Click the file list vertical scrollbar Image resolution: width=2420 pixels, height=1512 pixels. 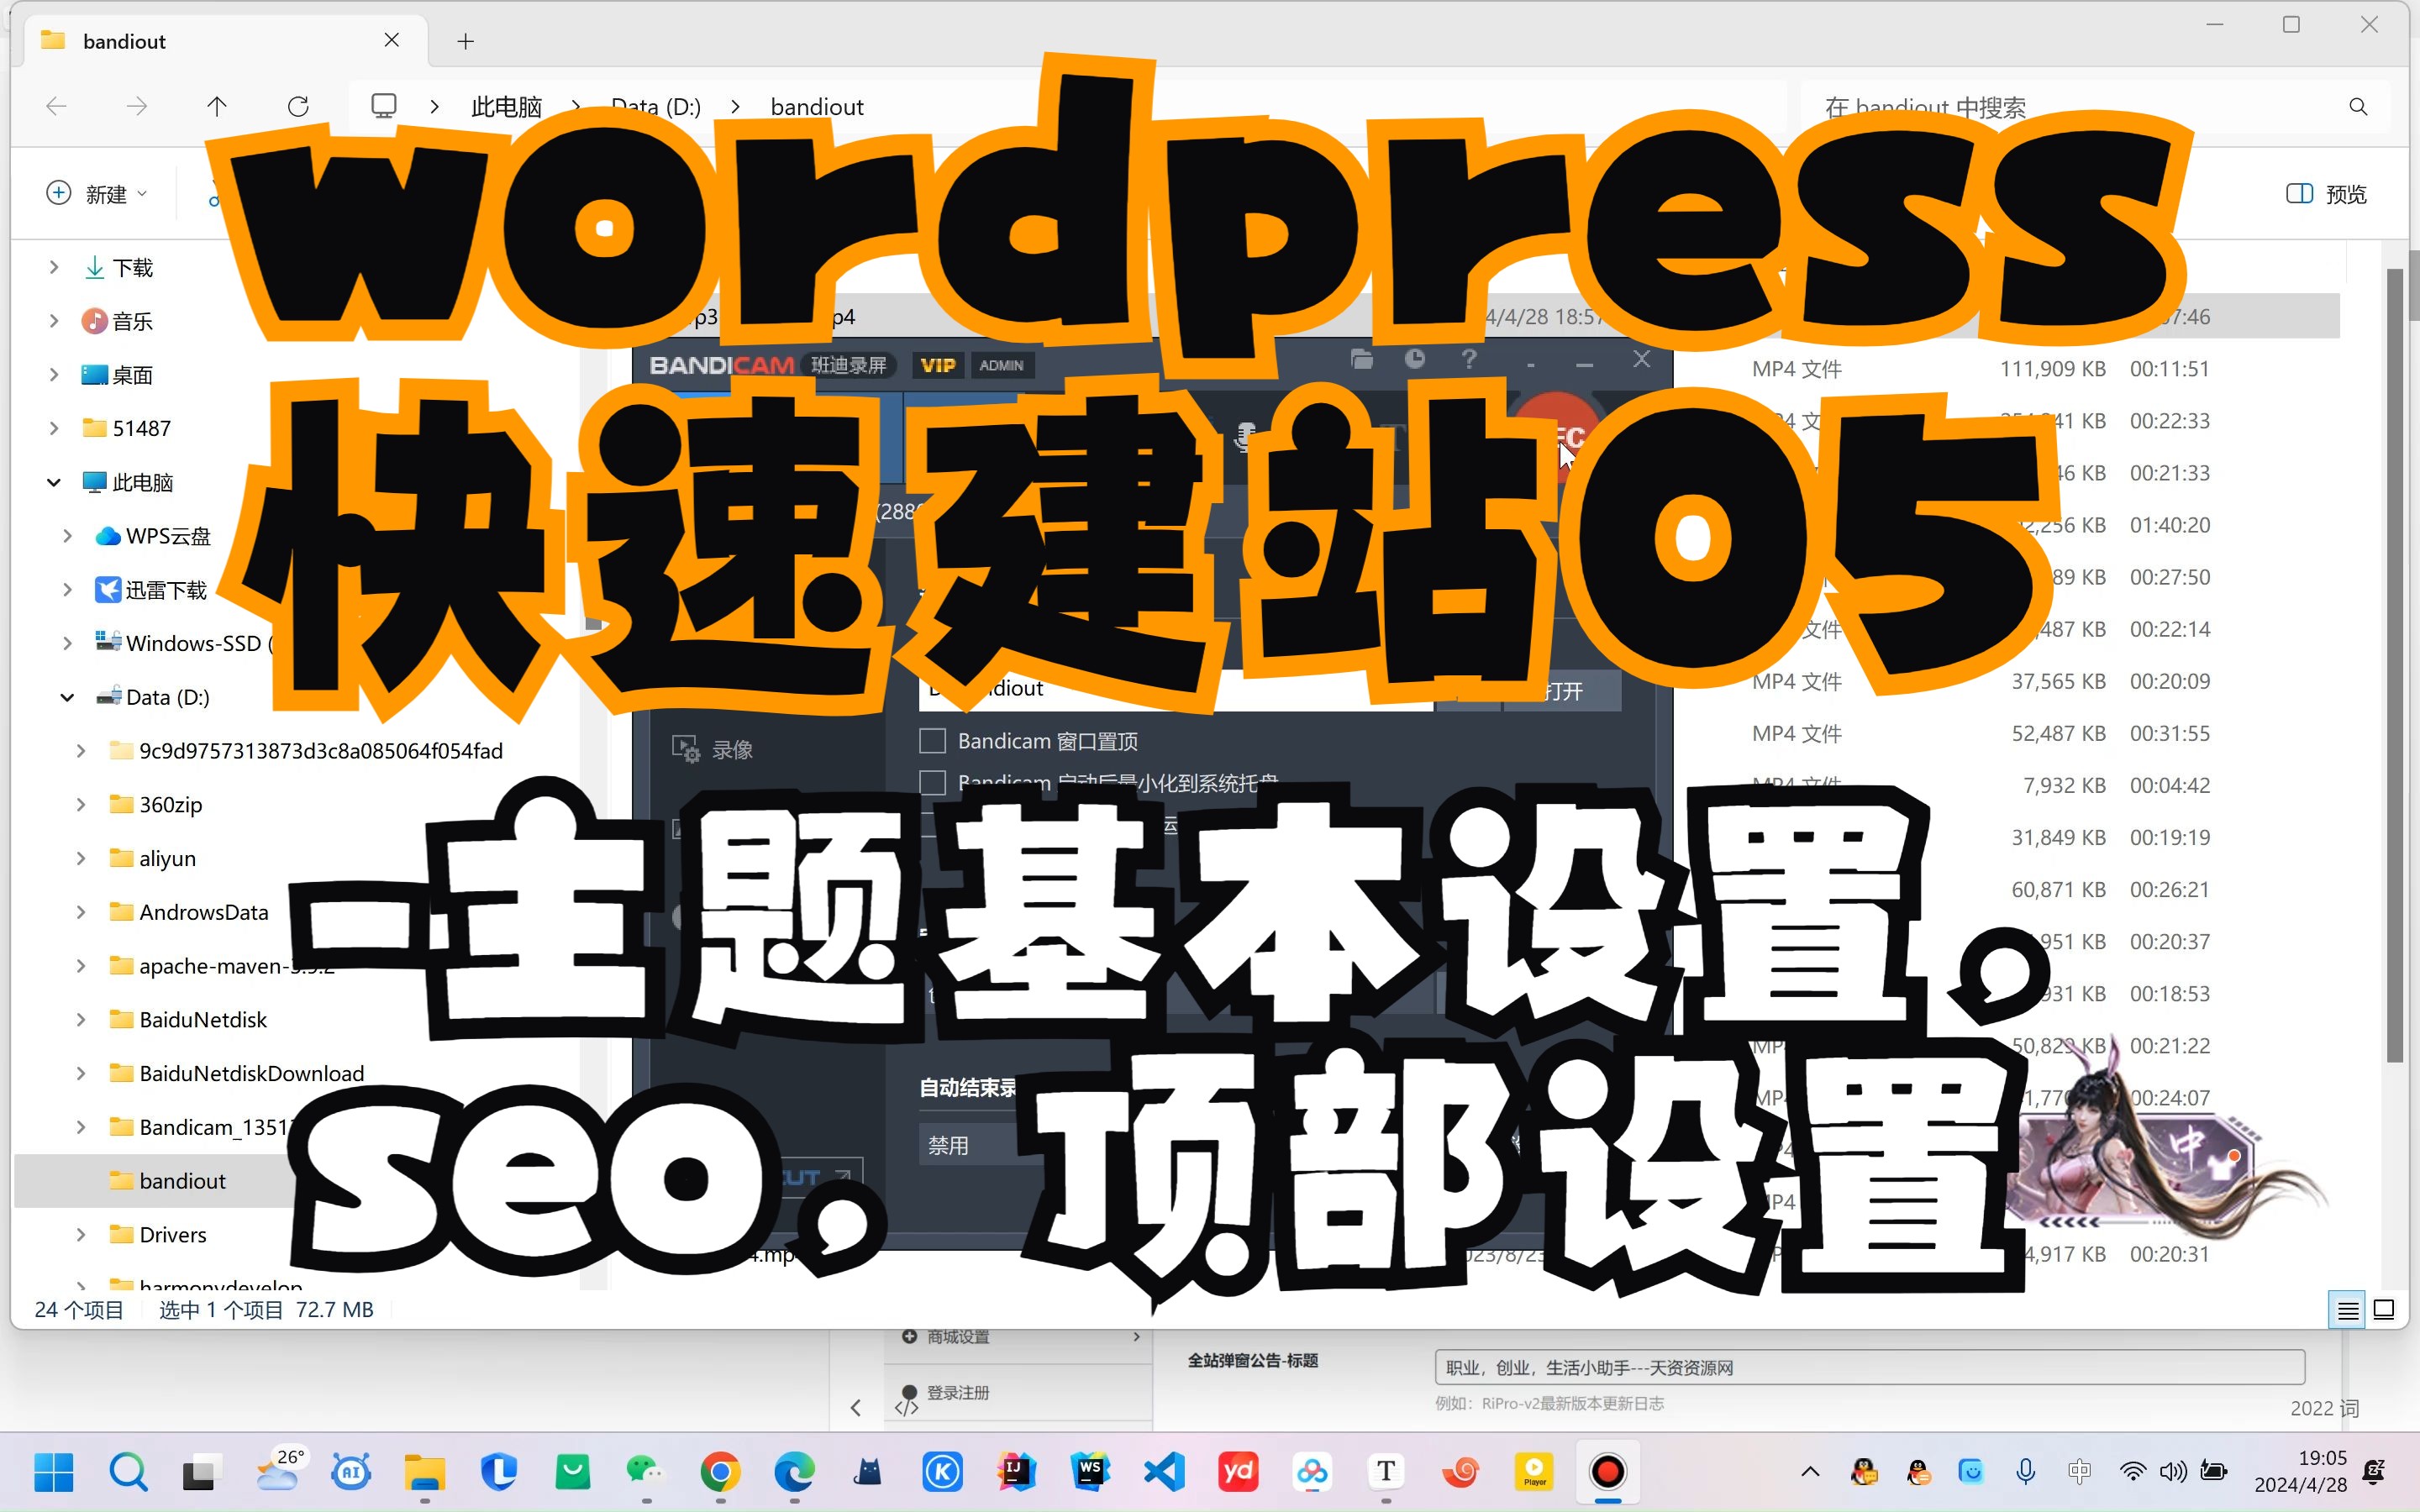(2393, 664)
